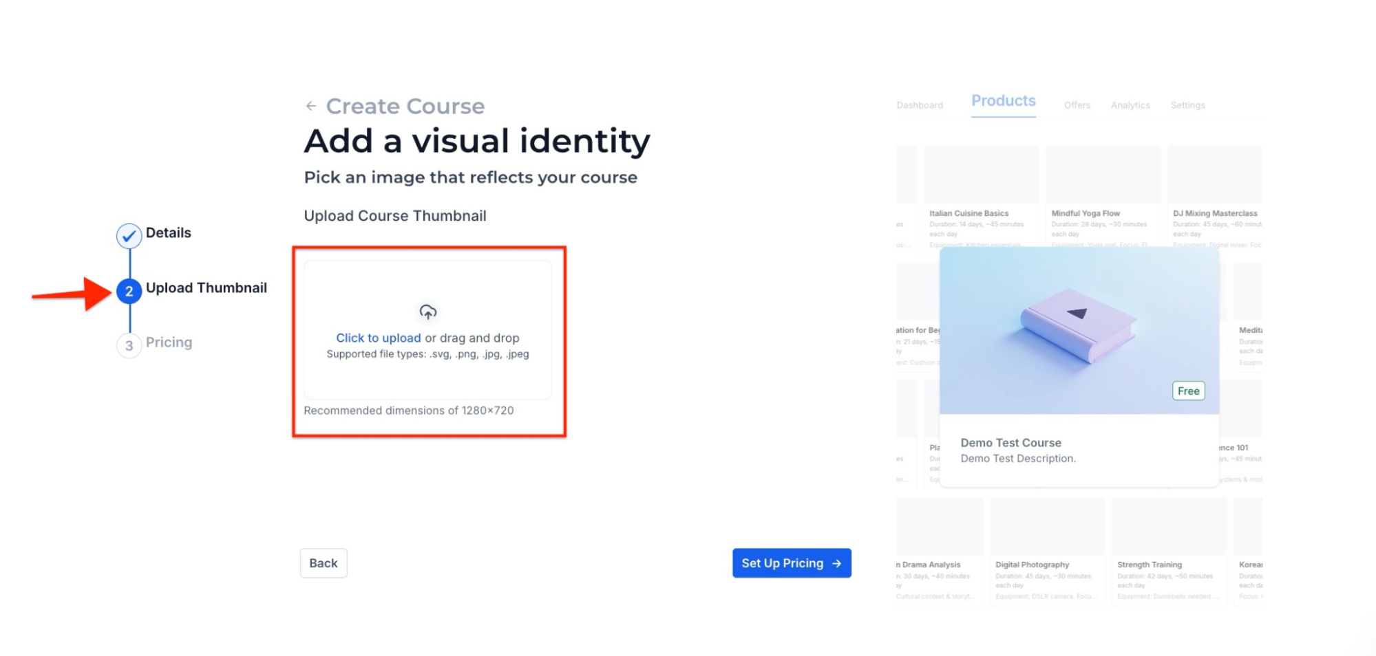Click the cloud upload icon
This screenshot has height=656, width=1376.
pyautogui.click(x=427, y=312)
